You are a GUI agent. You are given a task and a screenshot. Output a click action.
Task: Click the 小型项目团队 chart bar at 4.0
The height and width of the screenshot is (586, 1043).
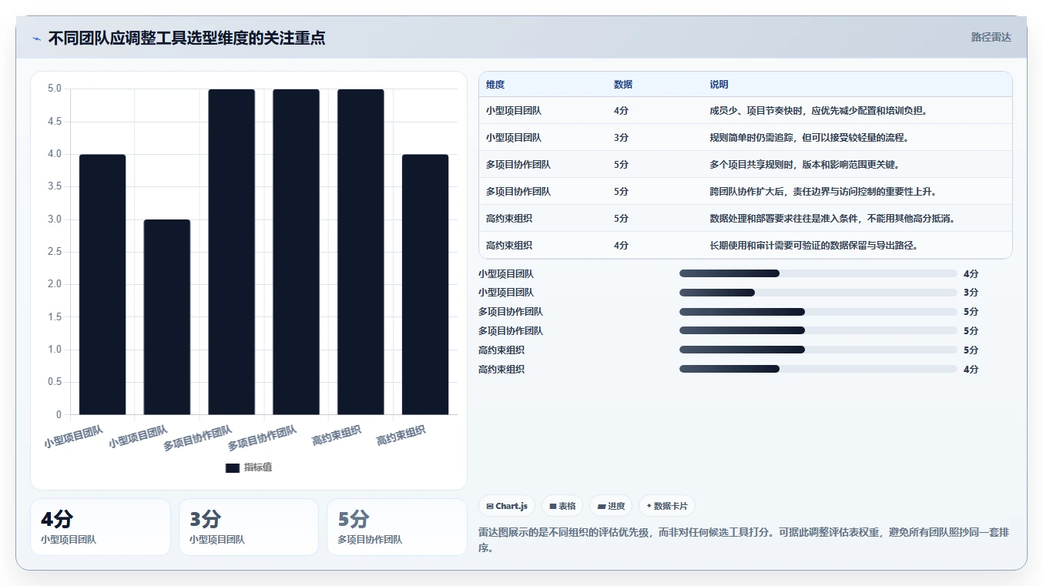[102, 284]
